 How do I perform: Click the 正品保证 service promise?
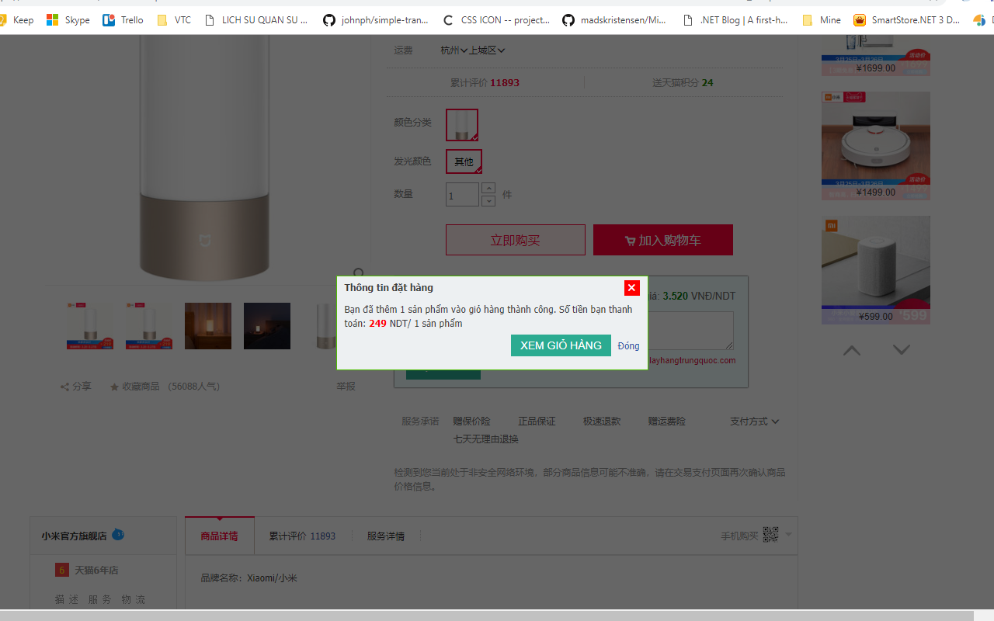[x=537, y=422]
